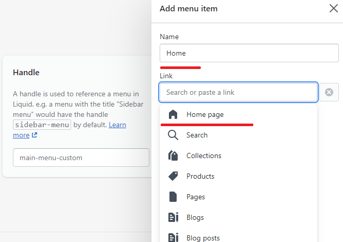
Task: Click the Collections tag icon
Action: pos(173,155)
